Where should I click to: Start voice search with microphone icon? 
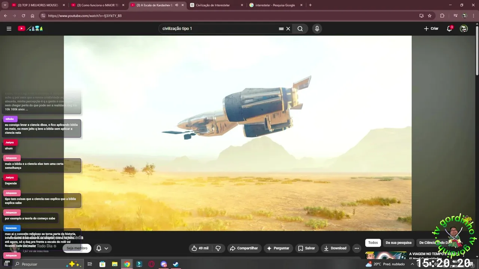pyautogui.click(x=317, y=28)
